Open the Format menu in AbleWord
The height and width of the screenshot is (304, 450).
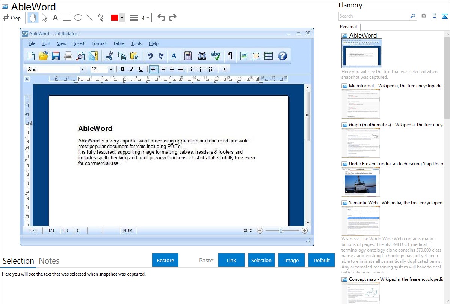click(99, 43)
